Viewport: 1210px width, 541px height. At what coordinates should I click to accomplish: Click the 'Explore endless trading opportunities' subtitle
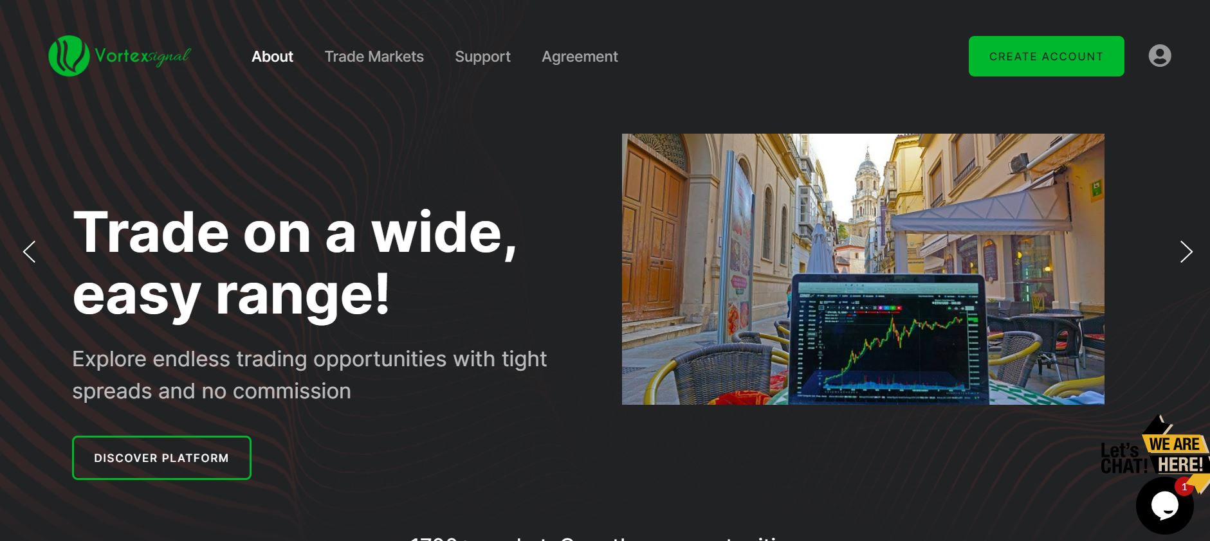tap(309, 375)
